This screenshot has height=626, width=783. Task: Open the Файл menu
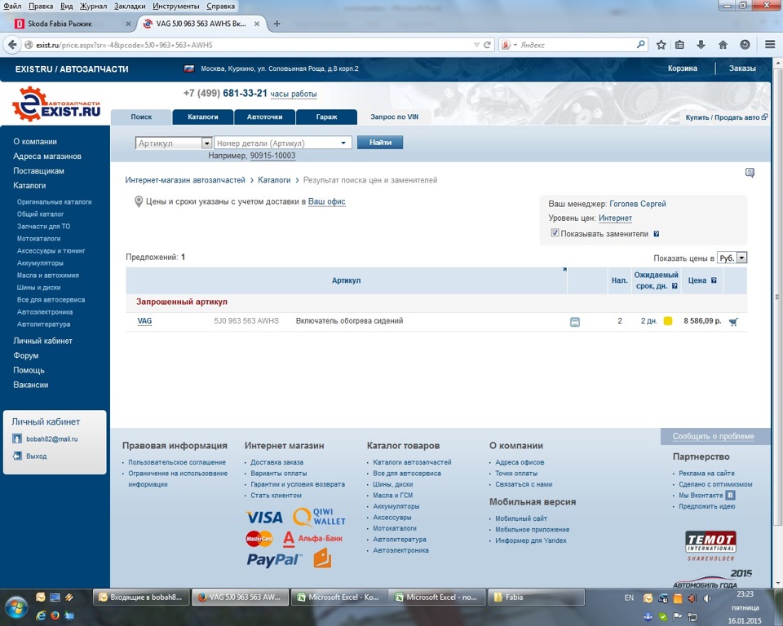[x=12, y=6]
